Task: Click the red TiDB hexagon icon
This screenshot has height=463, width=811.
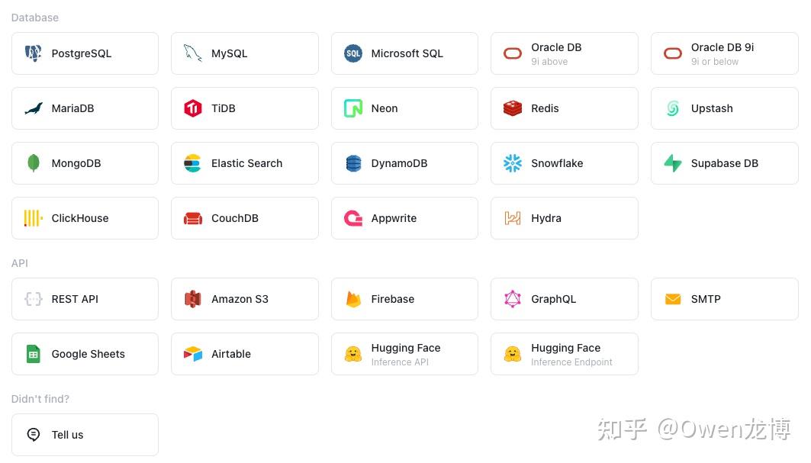Action: pyautogui.click(x=193, y=108)
